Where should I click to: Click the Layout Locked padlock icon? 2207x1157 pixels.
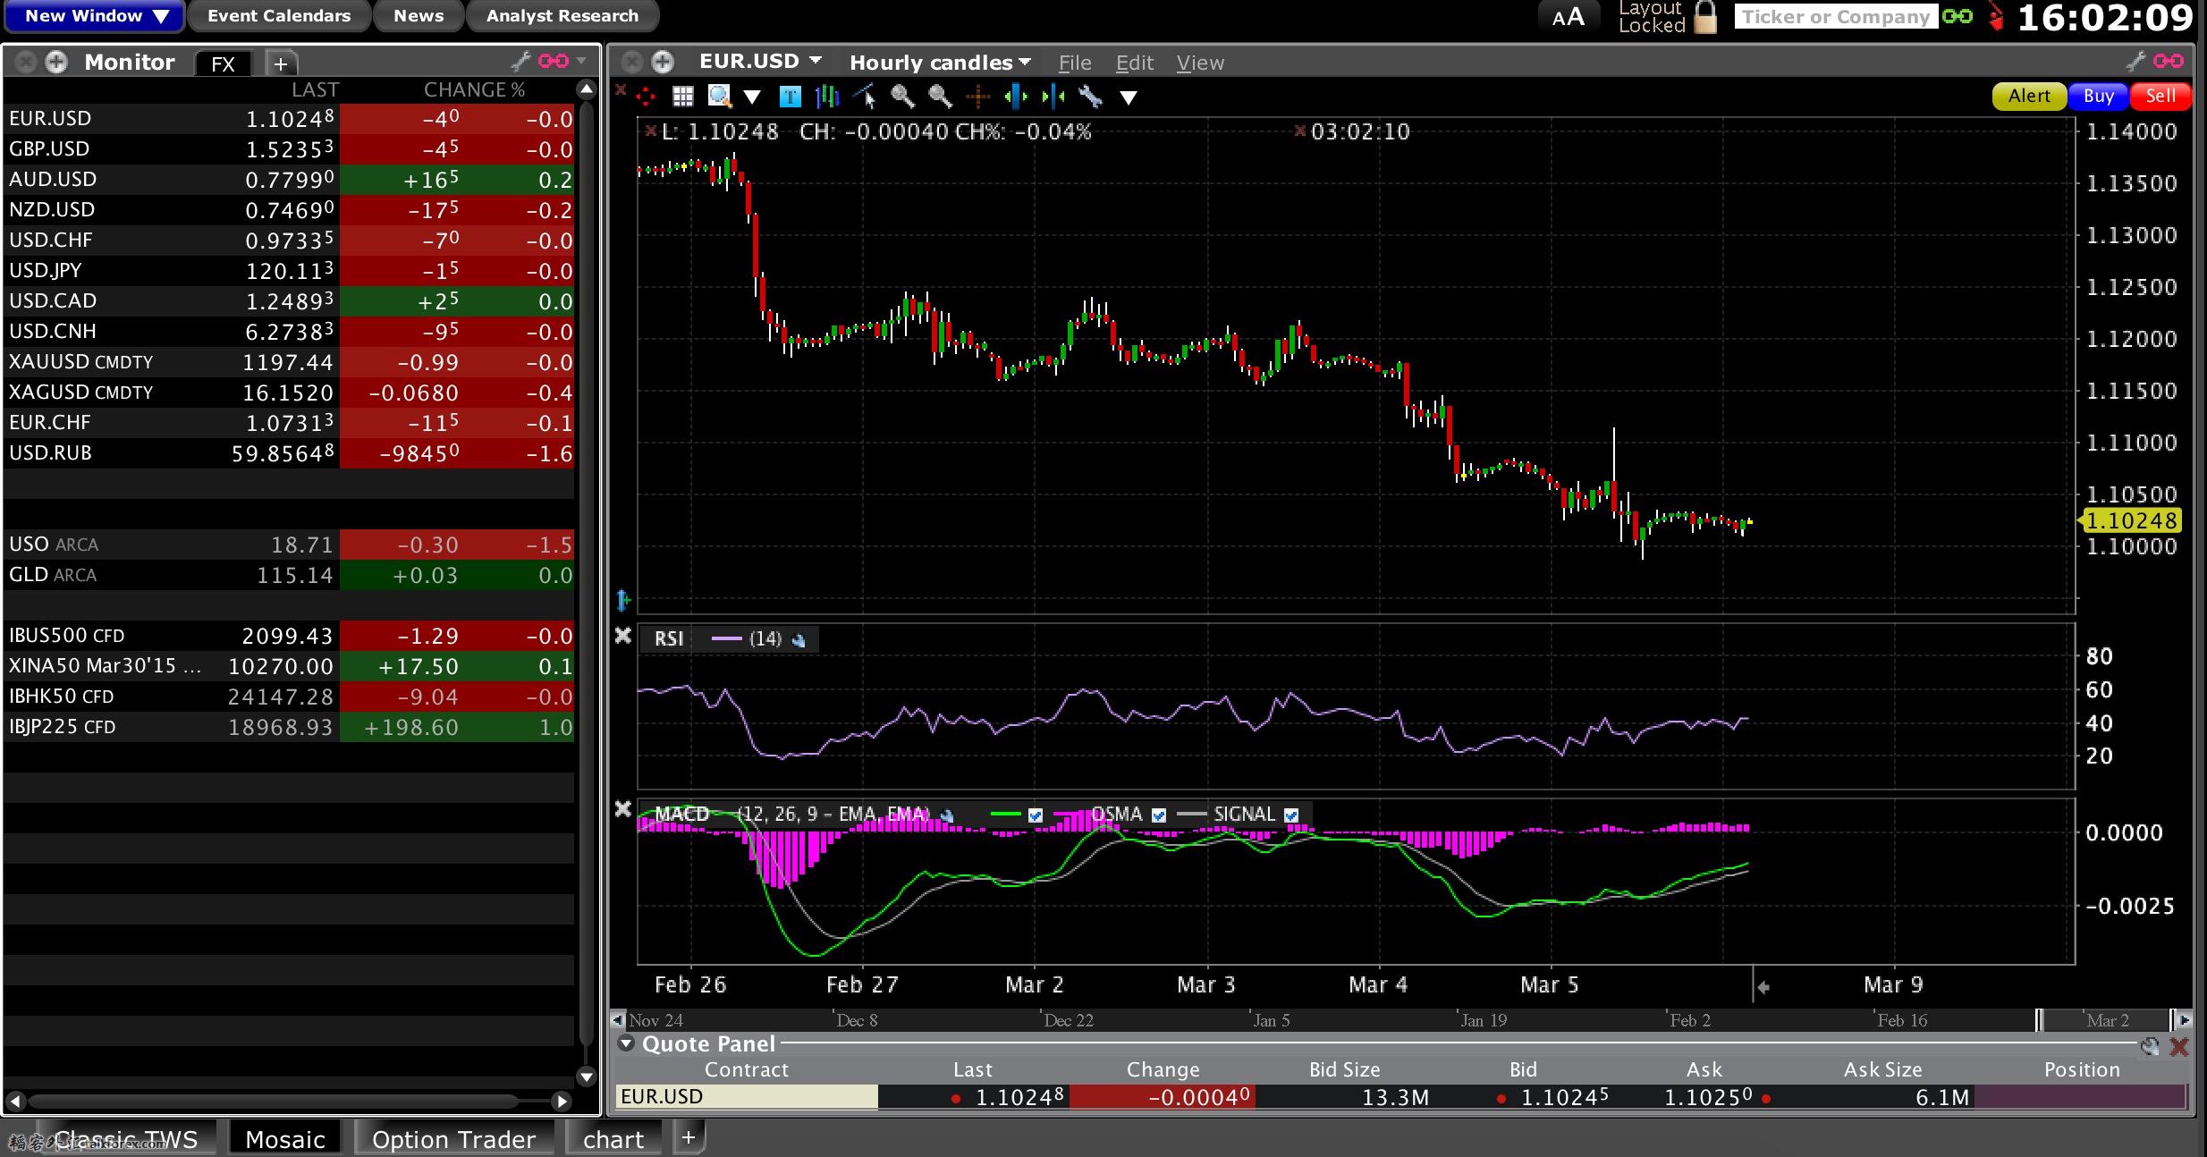click(1705, 17)
